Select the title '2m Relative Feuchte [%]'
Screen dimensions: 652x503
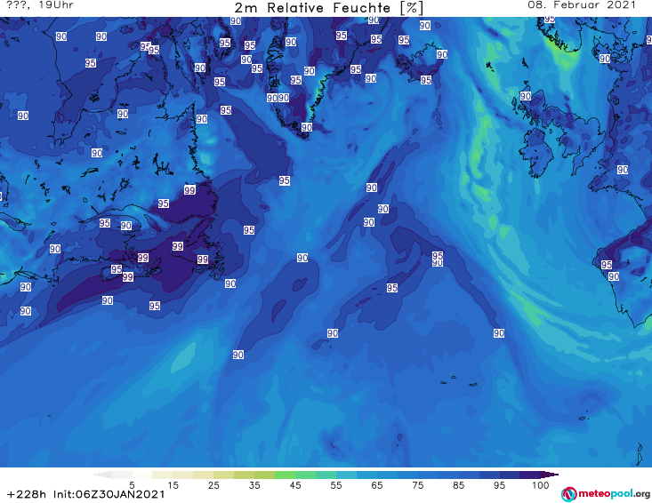[x=328, y=8]
